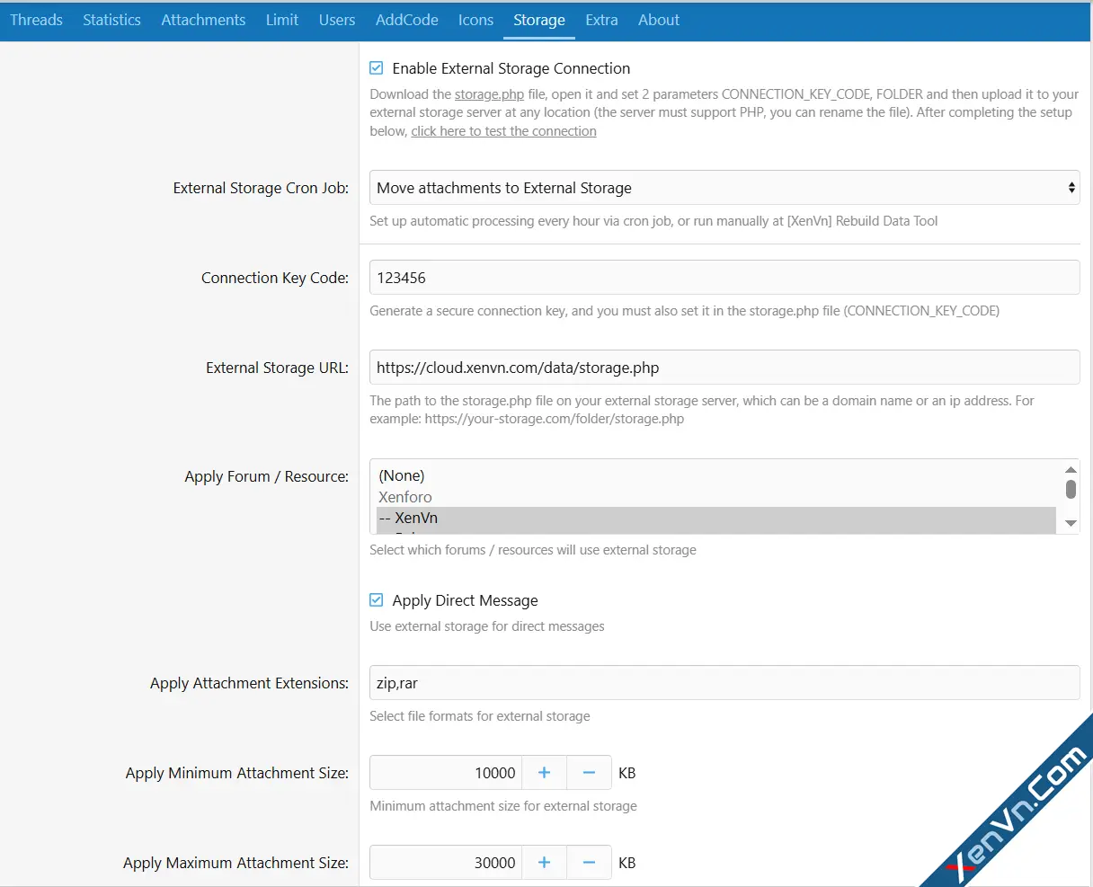Viewport: 1093px width, 887px height.
Task: Focus the Apply Attachment Extensions field
Action: 724,683
